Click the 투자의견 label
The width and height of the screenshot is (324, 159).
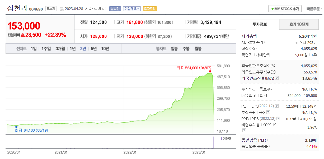point(249,89)
